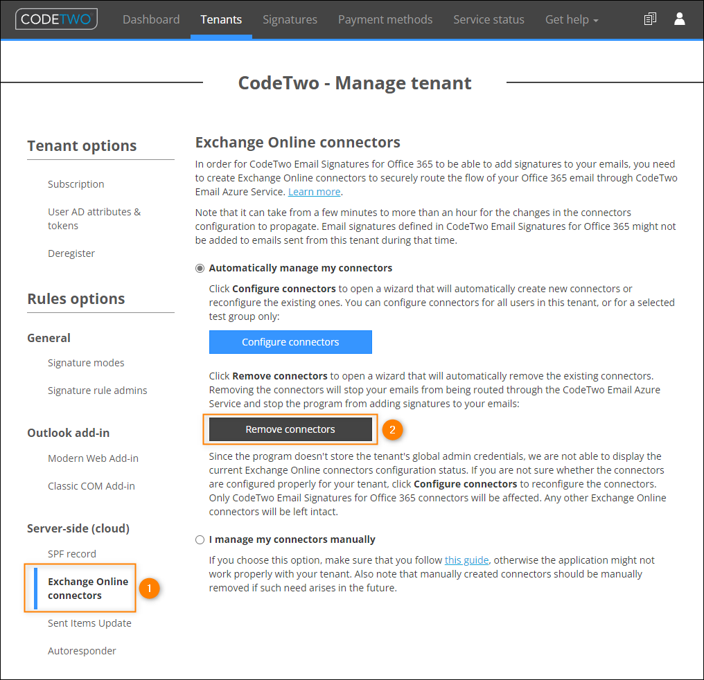Image resolution: width=704 pixels, height=680 pixels.
Task: Open the documents icon in the top bar
Action: [x=649, y=19]
